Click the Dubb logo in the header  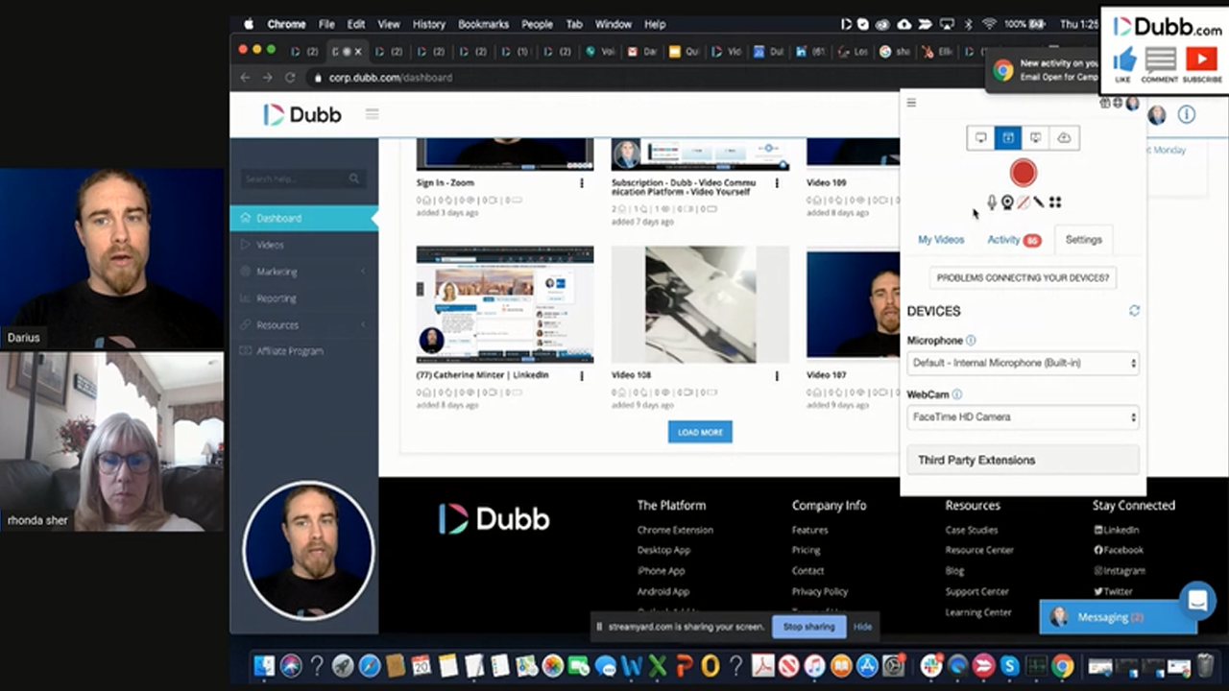[302, 114]
